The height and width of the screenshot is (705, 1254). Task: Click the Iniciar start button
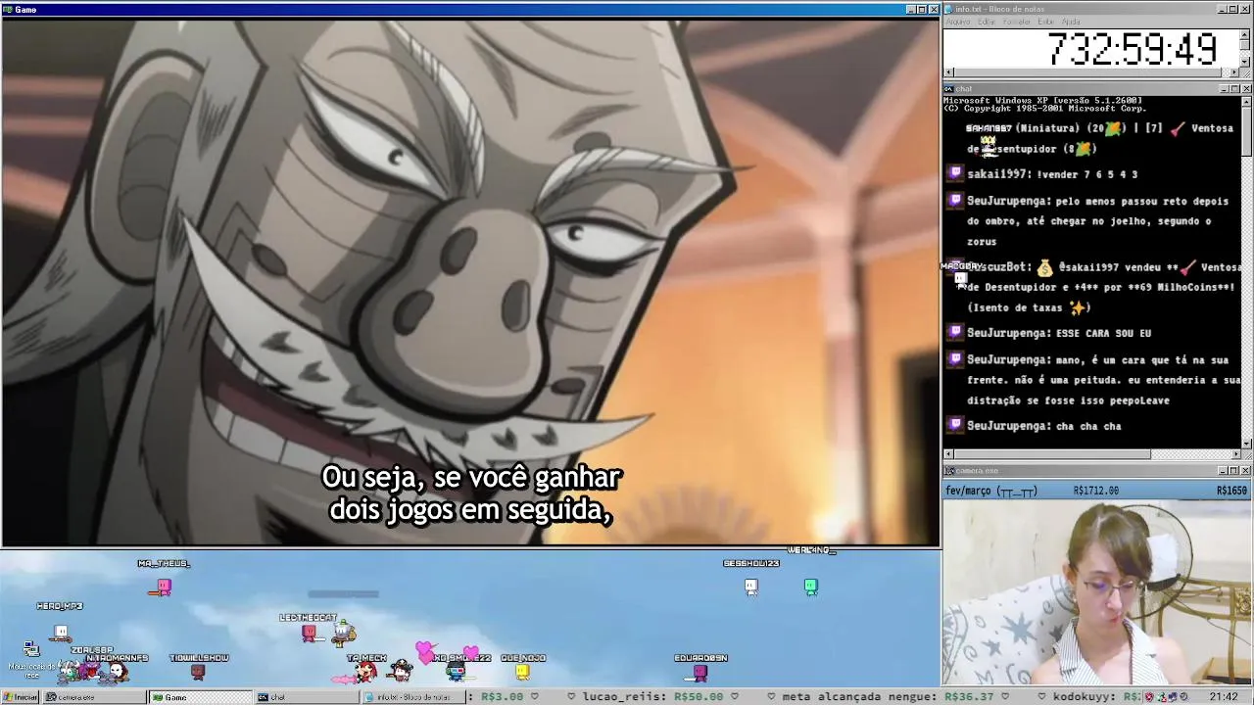click(20, 697)
